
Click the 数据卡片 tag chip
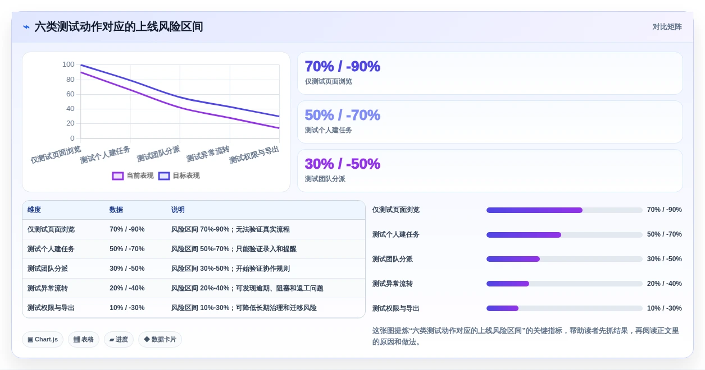pos(160,340)
